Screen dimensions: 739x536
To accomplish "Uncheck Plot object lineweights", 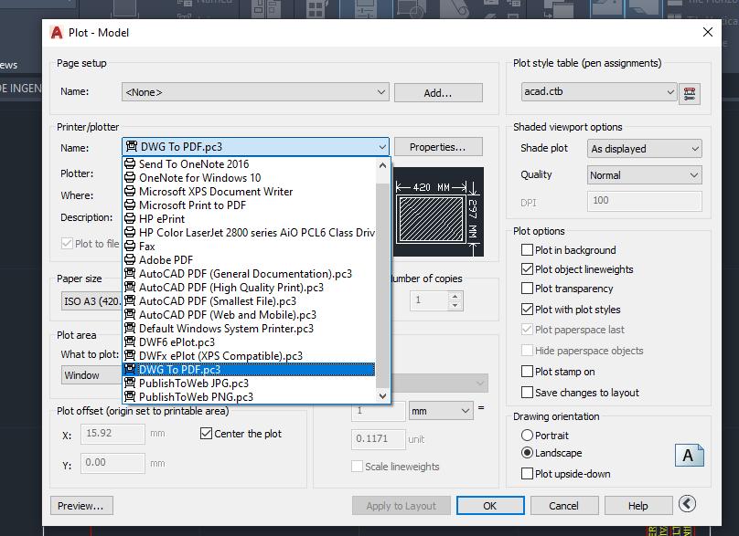I will pos(527,268).
